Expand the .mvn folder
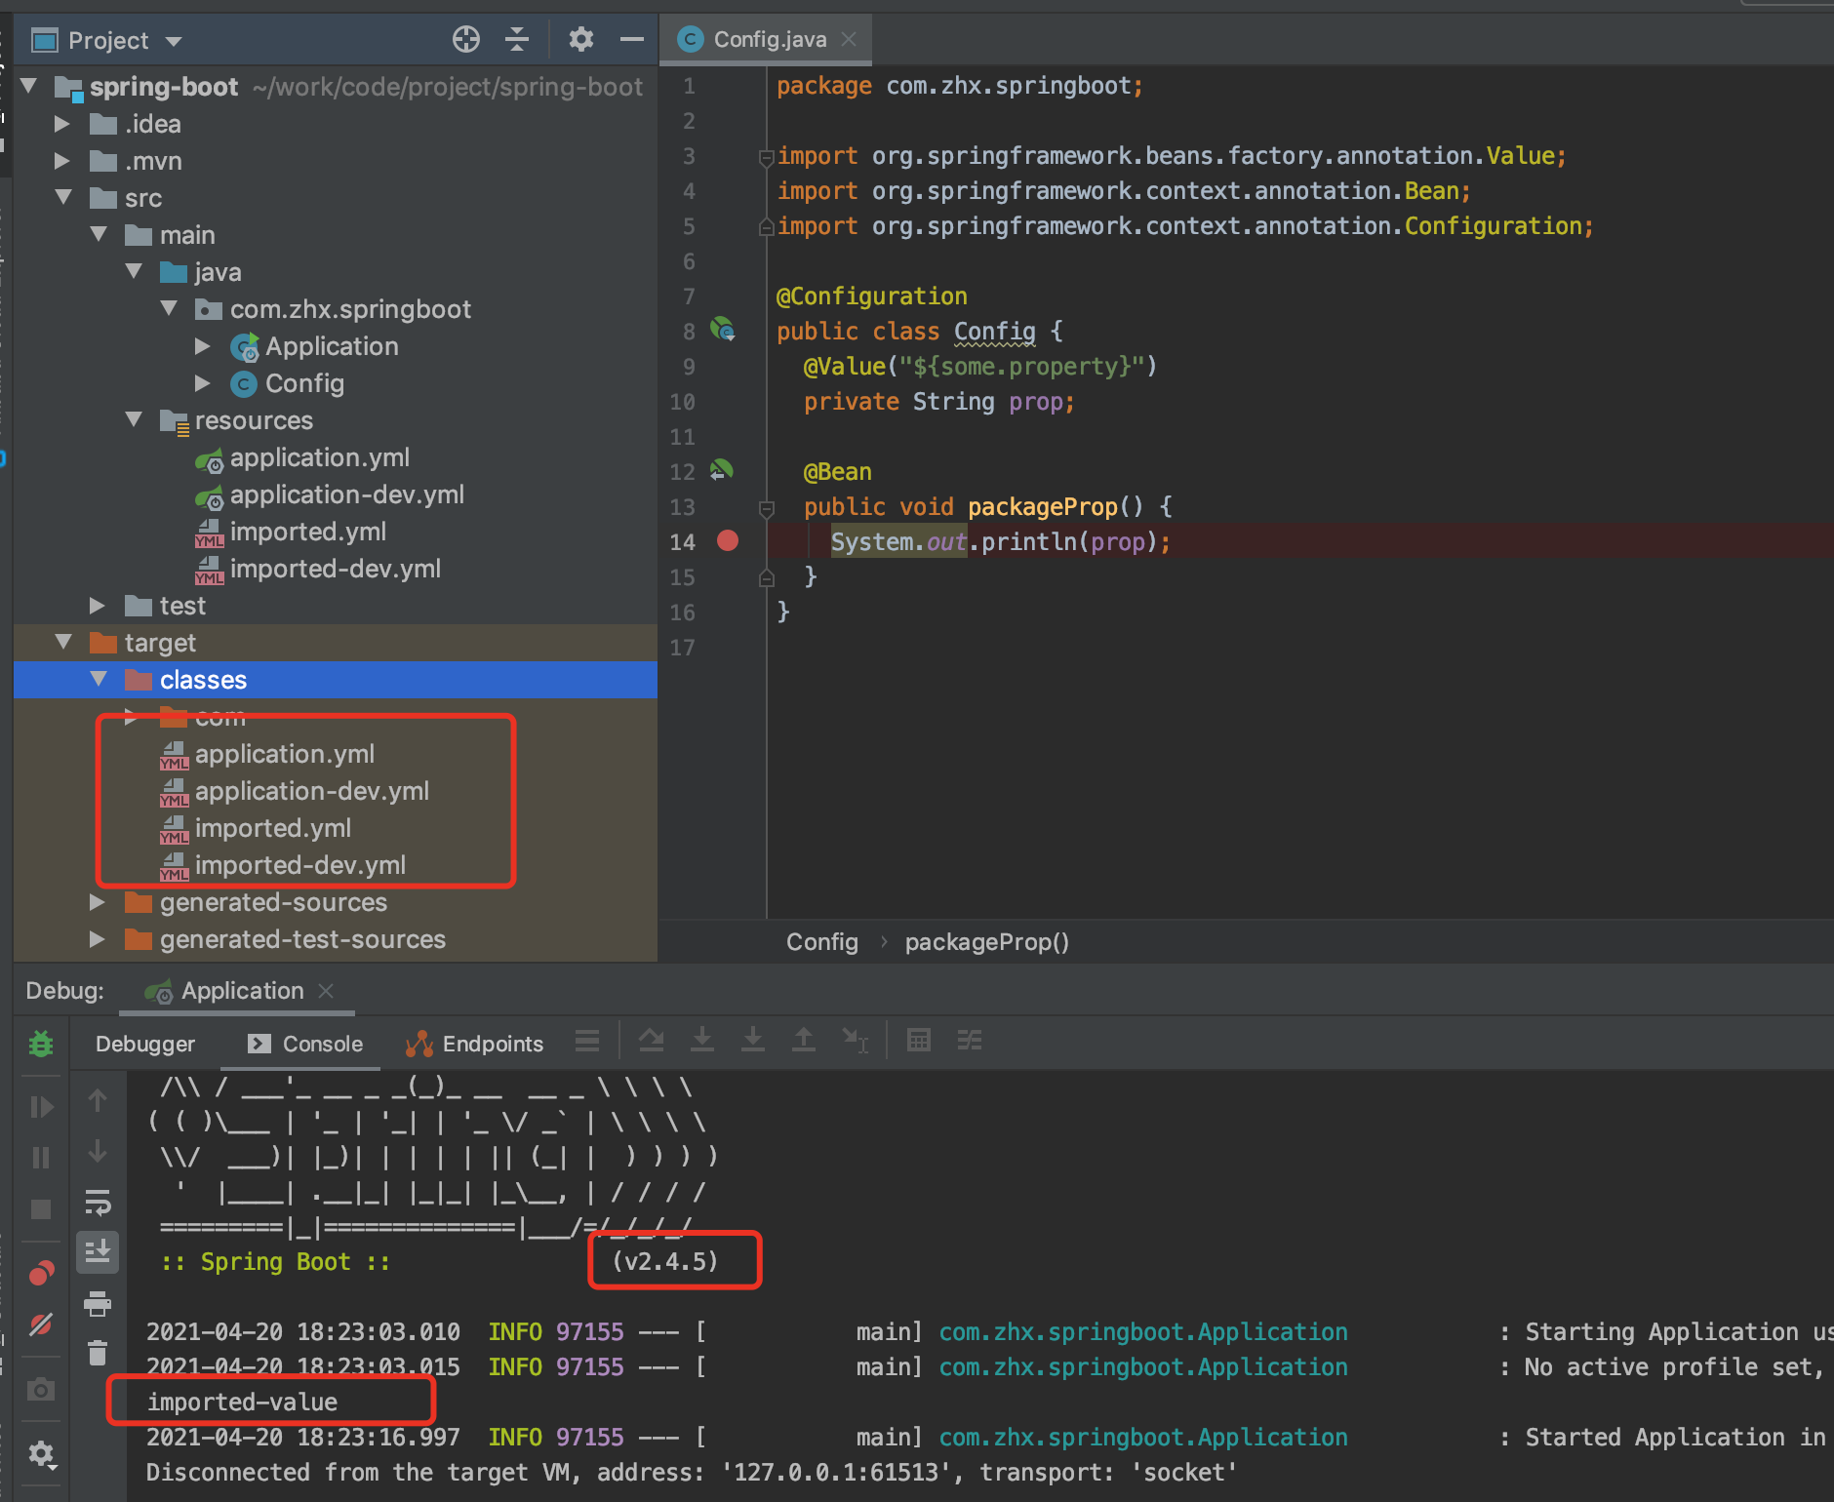The width and height of the screenshot is (1834, 1502). click(x=62, y=161)
